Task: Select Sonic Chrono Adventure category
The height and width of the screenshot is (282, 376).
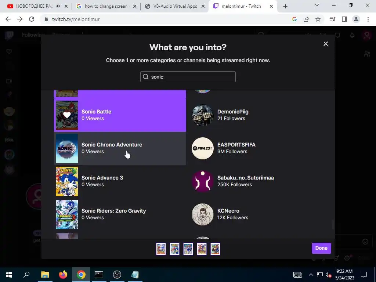Action: click(120, 148)
